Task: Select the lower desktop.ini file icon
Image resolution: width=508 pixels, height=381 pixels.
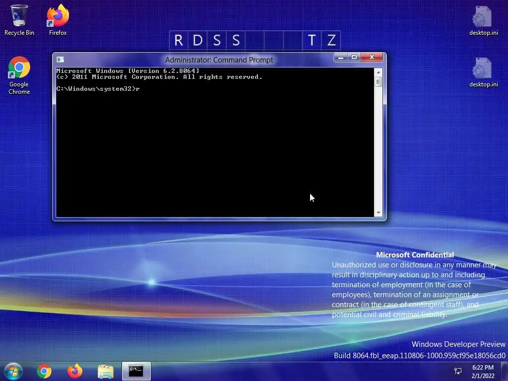Action: tap(483, 72)
